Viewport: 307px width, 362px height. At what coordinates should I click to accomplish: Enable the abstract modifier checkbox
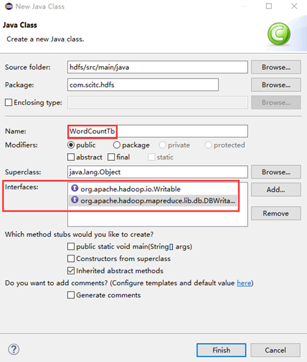pos(71,157)
